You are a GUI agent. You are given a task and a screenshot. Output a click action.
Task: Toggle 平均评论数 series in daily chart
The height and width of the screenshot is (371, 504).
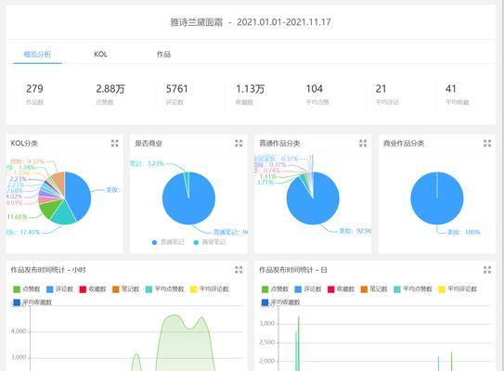[458, 289]
